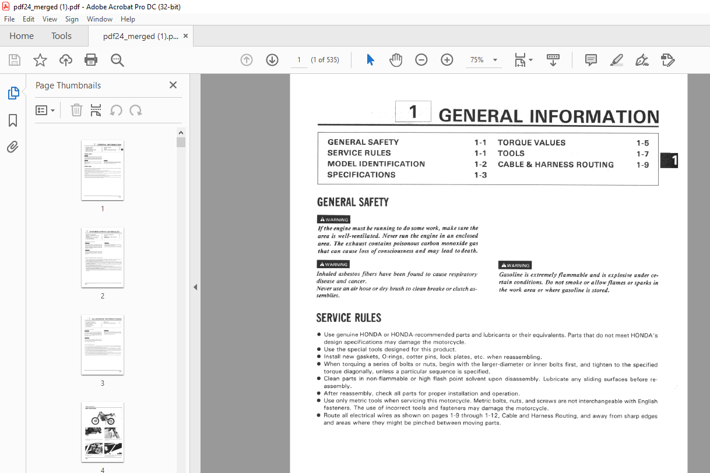Click CABLE & HARNESS ROUTING contents entry
Screen dimensions: 710x473
click(x=556, y=165)
